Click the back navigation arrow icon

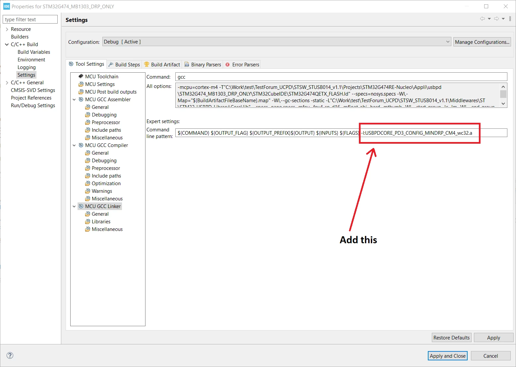(x=483, y=19)
